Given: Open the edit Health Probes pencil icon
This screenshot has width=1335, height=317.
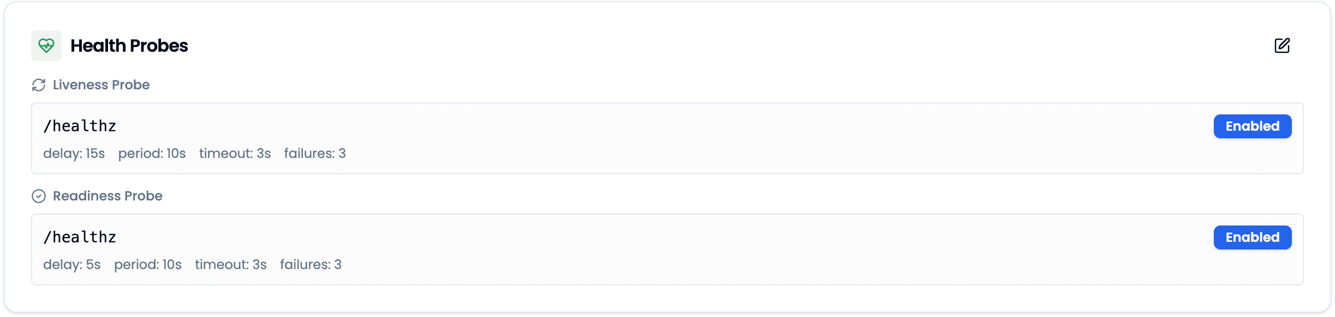Looking at the screenshot, I should pyautogui.click(x=1282, y=46).
